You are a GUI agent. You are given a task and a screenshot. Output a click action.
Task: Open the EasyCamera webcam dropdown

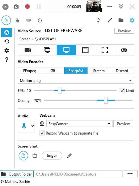(79, 124)
